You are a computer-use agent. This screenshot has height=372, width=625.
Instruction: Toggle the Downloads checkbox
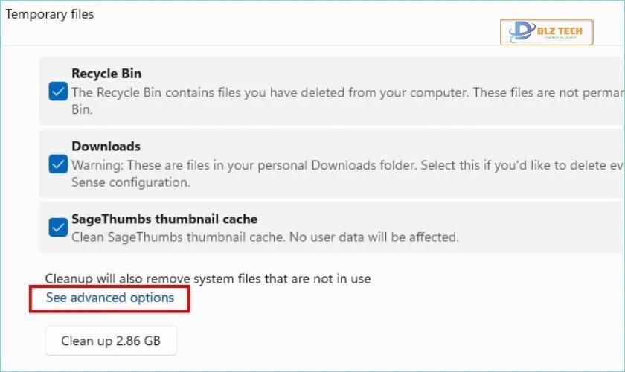point(58,164)
